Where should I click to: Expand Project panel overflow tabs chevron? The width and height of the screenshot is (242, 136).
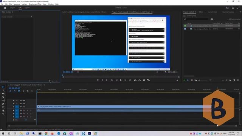point(240,12)
